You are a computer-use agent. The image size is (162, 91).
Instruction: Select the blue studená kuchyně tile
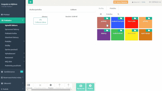tap(118, 22)
